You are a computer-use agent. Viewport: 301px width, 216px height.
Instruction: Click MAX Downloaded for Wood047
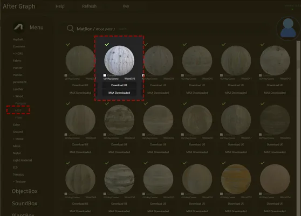[x=236, y=152]
